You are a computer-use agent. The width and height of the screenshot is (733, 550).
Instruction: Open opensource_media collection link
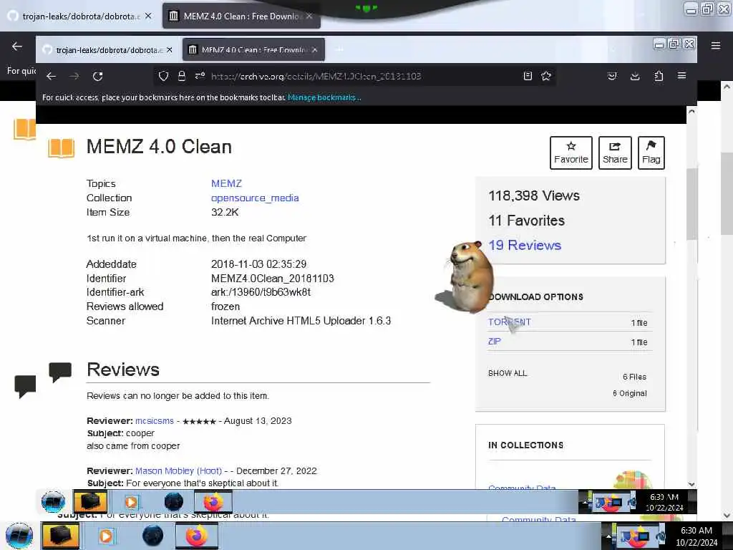(x=255, y=198)
